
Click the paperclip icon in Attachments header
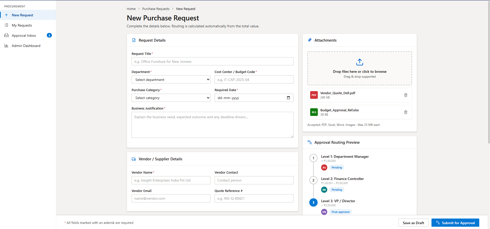pyautogui.click(x=310, y=40)
